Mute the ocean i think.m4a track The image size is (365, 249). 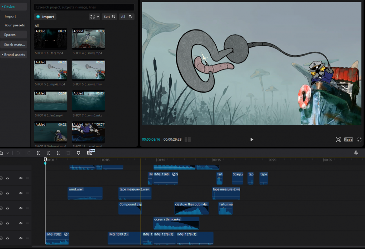pos(21,223)
